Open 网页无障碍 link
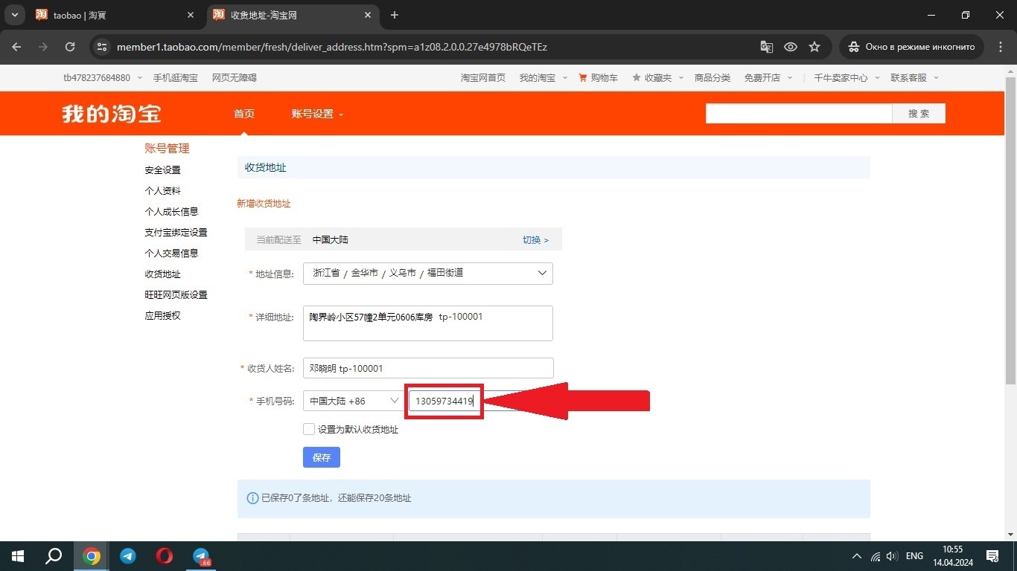 click(x=235, y=77)
